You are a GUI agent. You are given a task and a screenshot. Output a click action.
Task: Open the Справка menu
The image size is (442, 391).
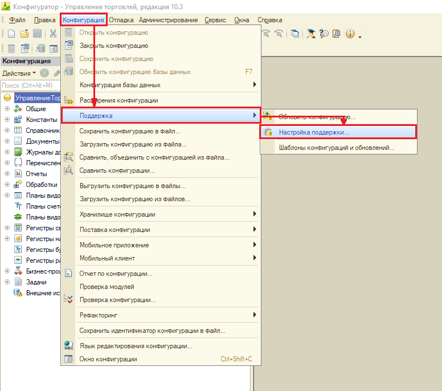tap(270, 20)
